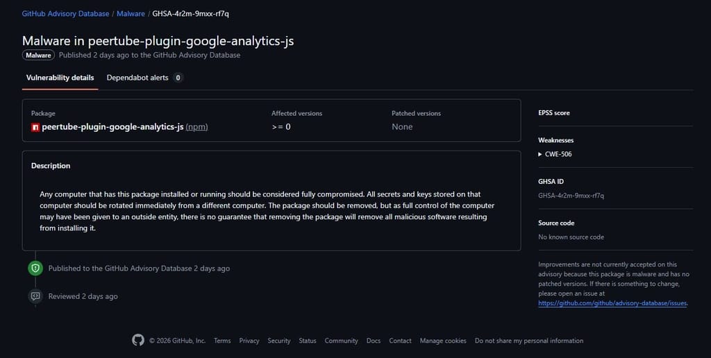Click the Malware badge label
Screen dimensions: 711x358
[x=38, y=56]
